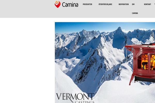
Task: Click the blue sky of hero banner
Action: point(89,26)
